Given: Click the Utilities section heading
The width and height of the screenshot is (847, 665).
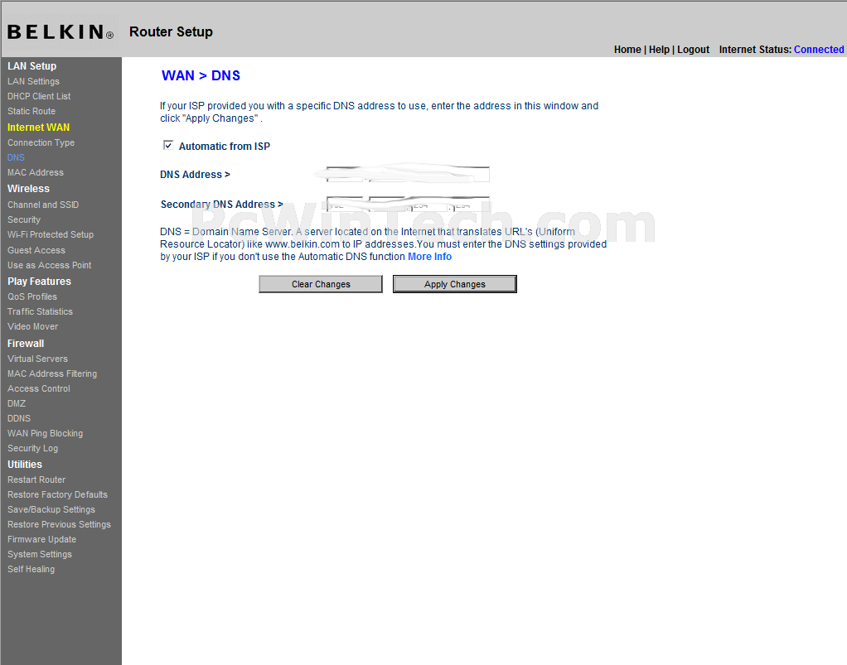Looking at the screenshot, I should point(25,465).
